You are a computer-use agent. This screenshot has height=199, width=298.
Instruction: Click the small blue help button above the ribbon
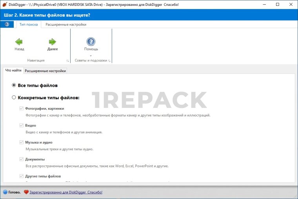pos(7,24)
